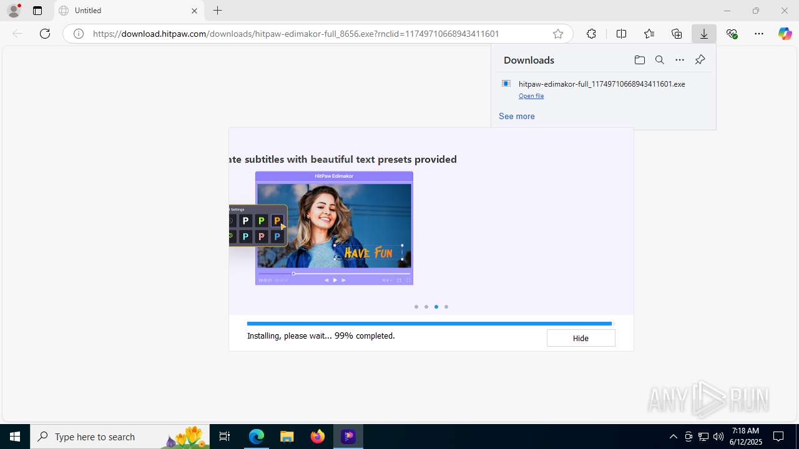The image size is (799, 449).
Task: Select the Untitled browser tab
Action: [129, 11]
